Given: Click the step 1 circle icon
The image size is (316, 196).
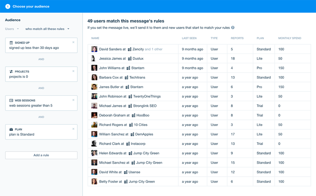Looking at the screenshot, I should click(8, 6).
